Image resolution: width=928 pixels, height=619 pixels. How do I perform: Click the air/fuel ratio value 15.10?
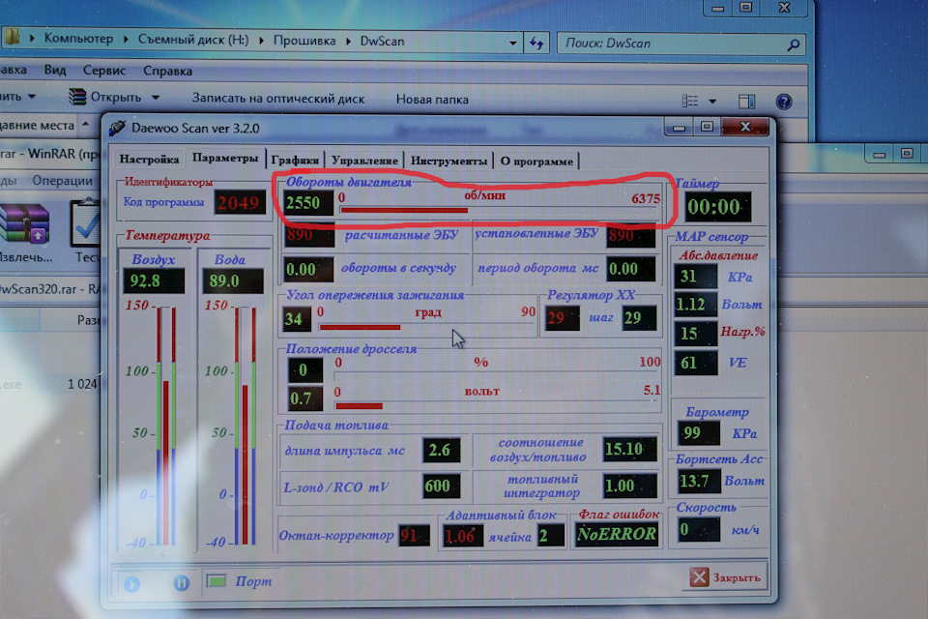(x=629, y=450)
